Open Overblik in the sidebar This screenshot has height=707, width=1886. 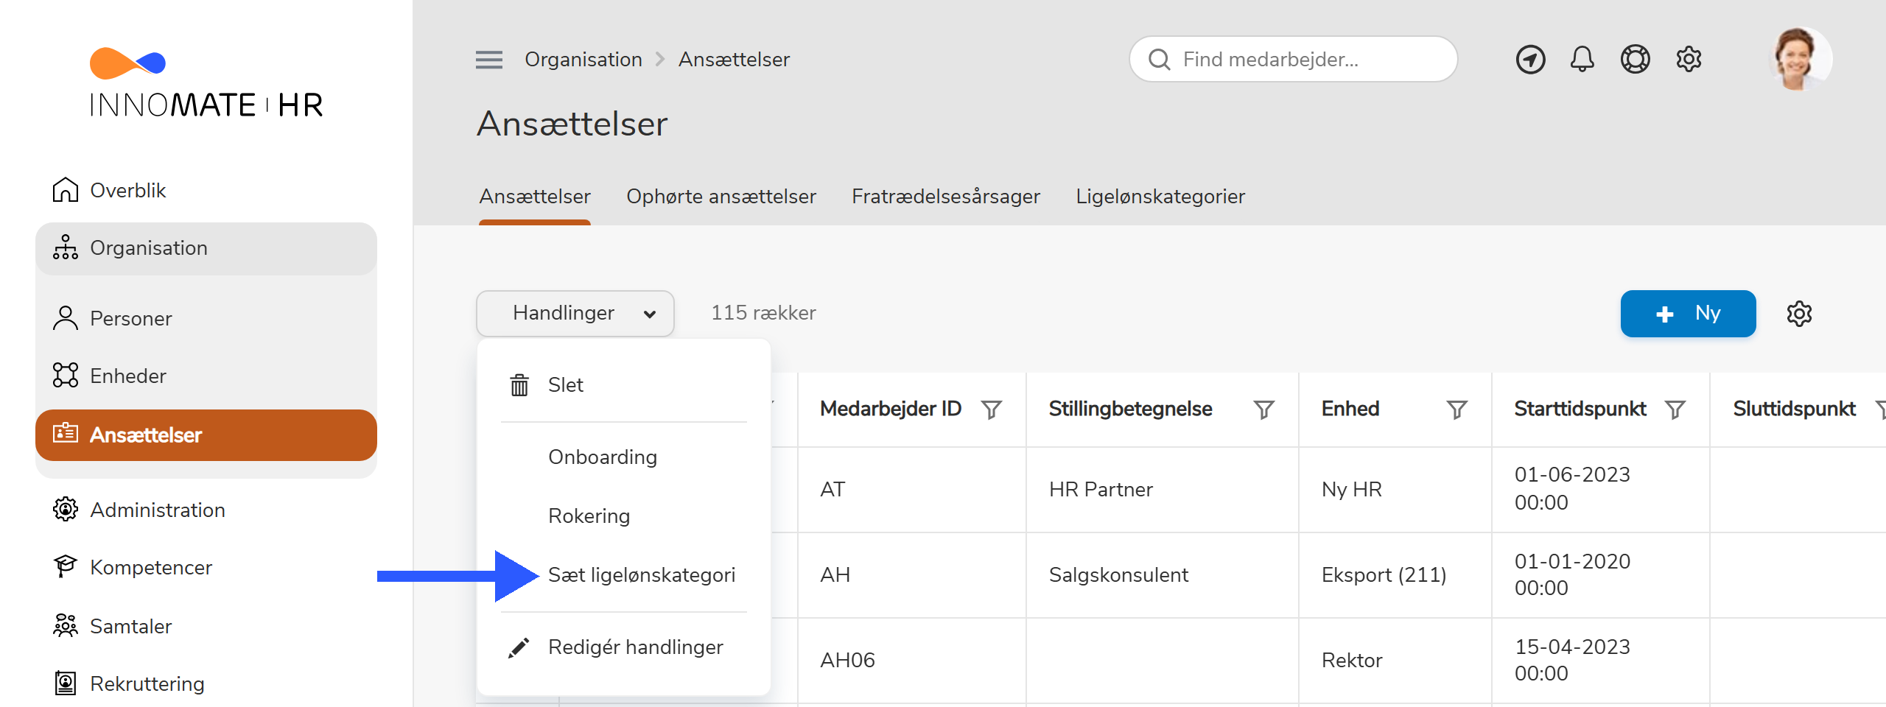(x=128, y=190)
